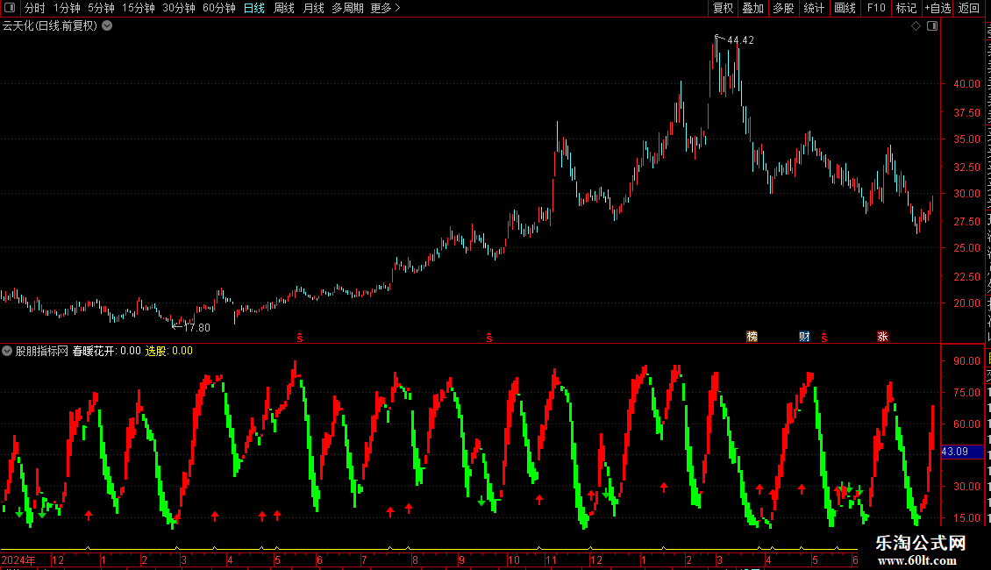The height and width of the screenshot is (570, 991).
Task: Open the 画线 drawing tools
Action: (845, 8)
